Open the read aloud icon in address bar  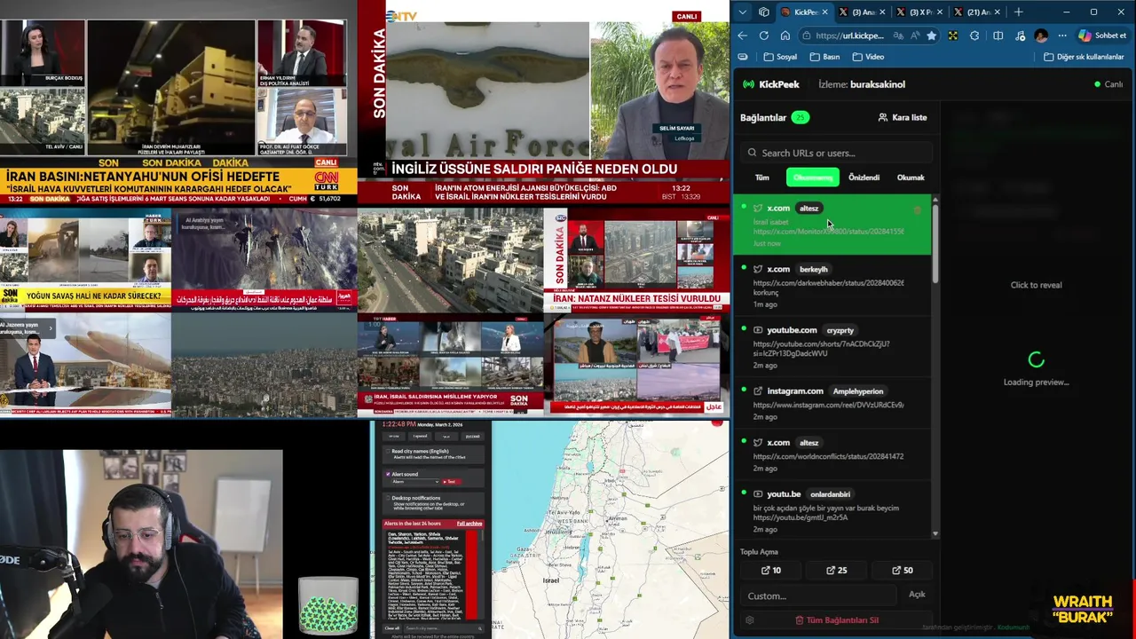[x=915, y=35]
